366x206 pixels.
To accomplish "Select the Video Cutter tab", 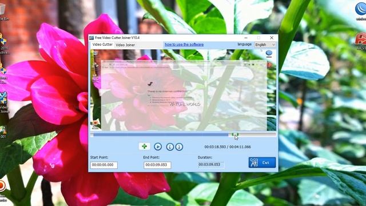I will pyautogui.click(x=102, y=45).
